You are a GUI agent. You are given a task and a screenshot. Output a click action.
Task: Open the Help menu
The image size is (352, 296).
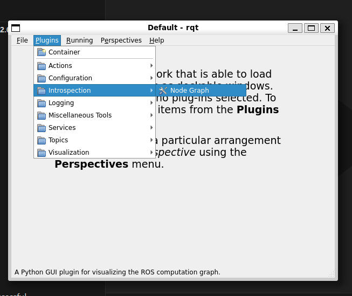157,40
